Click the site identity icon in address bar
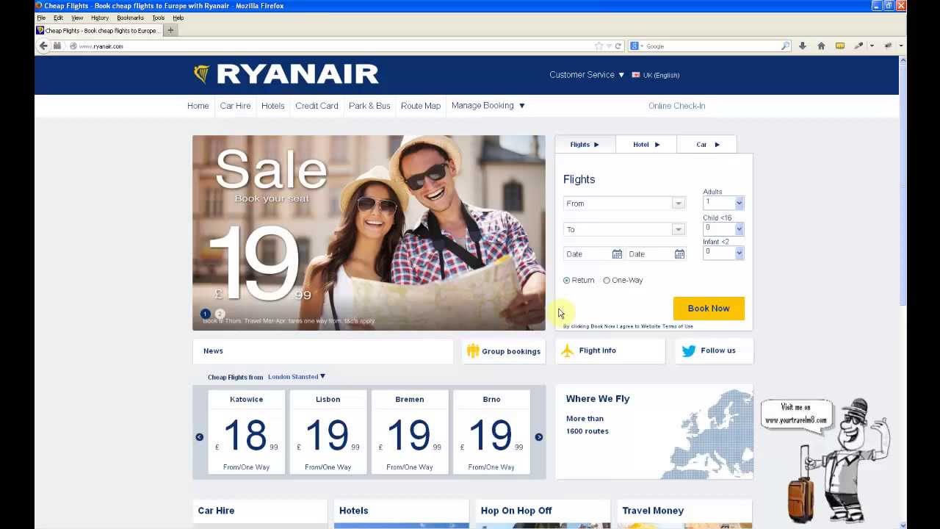The height and width of the screenshot is (529, 940). click(73, 46)
